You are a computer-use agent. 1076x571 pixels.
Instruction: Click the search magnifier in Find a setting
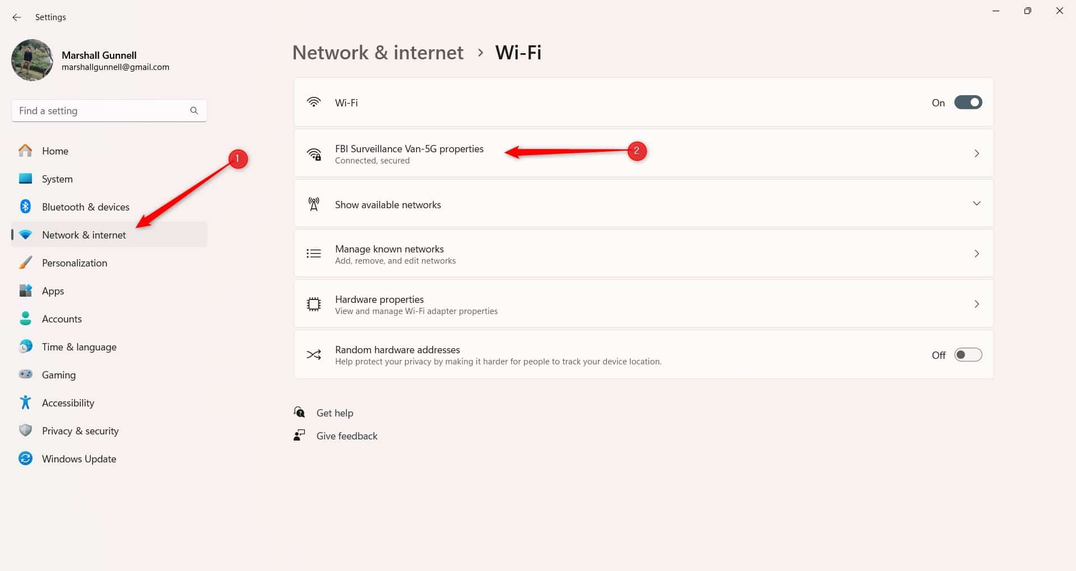click(x=194, y=110)
